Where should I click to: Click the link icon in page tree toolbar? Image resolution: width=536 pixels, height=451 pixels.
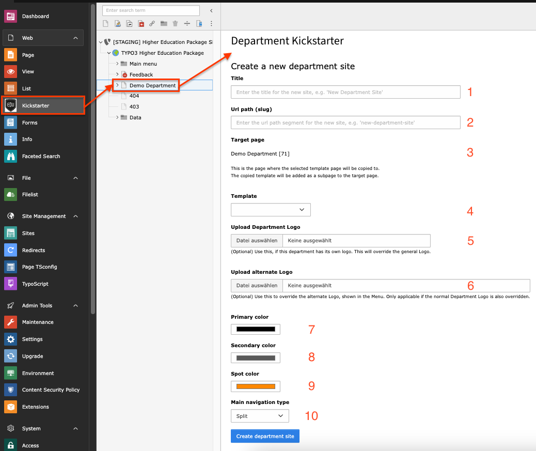[x=152, y=24]
